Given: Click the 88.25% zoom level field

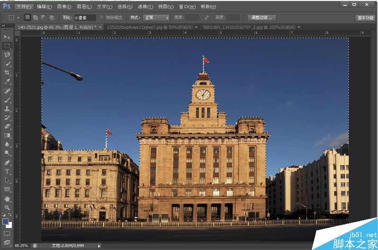Looking at the screenshot, I should [21, 246].
